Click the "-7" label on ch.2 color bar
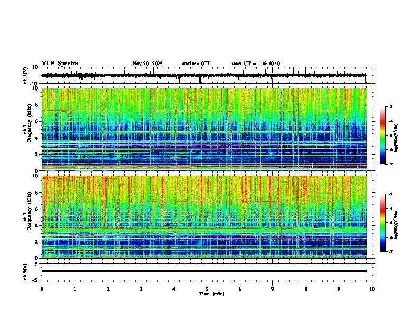The height and width of the screenshot is (324, 419). [390, 251]
